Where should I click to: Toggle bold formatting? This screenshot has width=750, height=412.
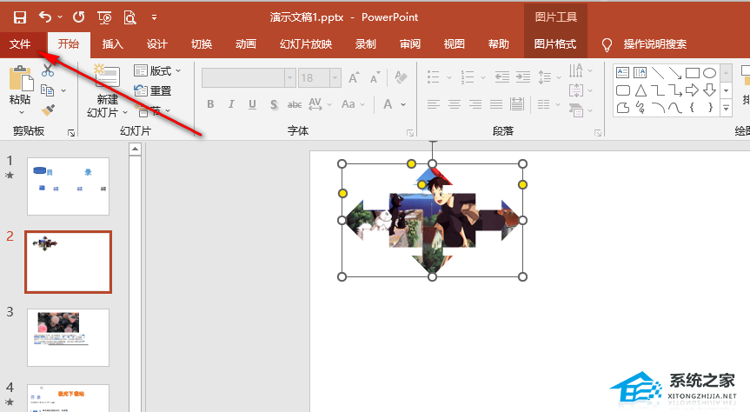210,104
